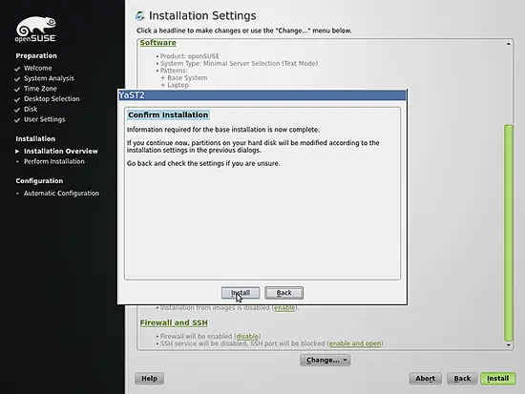Click the openSUSE chameleon logo
The height and width of the screenshot is (394, 525).
35,30
